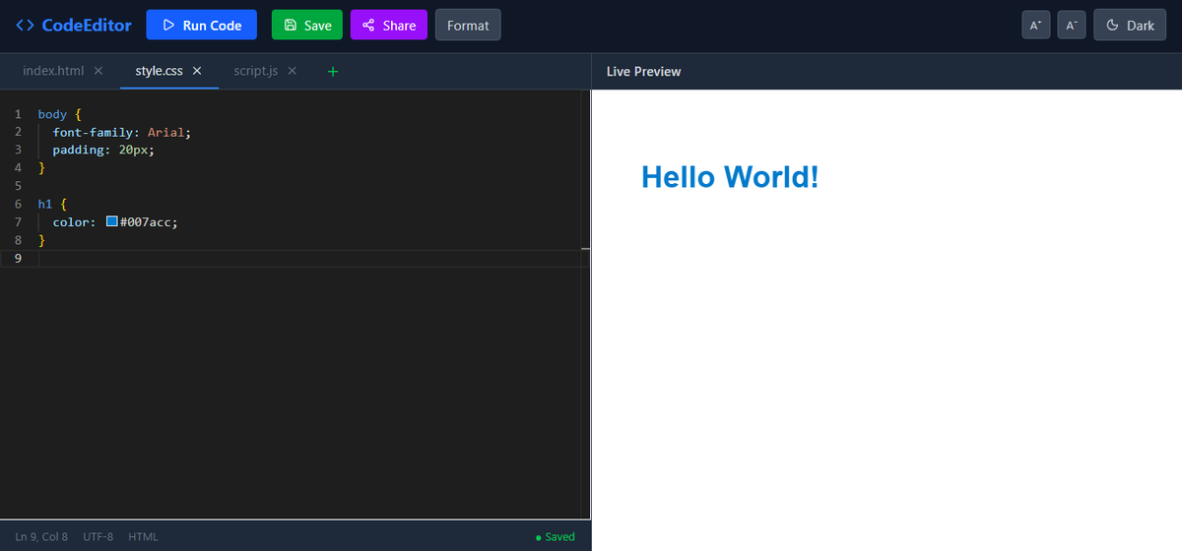The height and width of the screenshot is (551, 1182).
Task: Open the script.js tab
Action: [256, 71]
